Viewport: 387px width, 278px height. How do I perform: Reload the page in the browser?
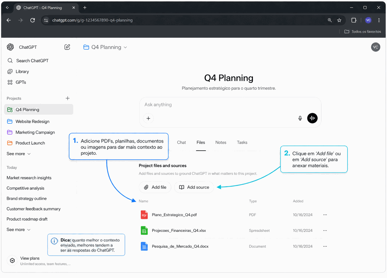33,20
